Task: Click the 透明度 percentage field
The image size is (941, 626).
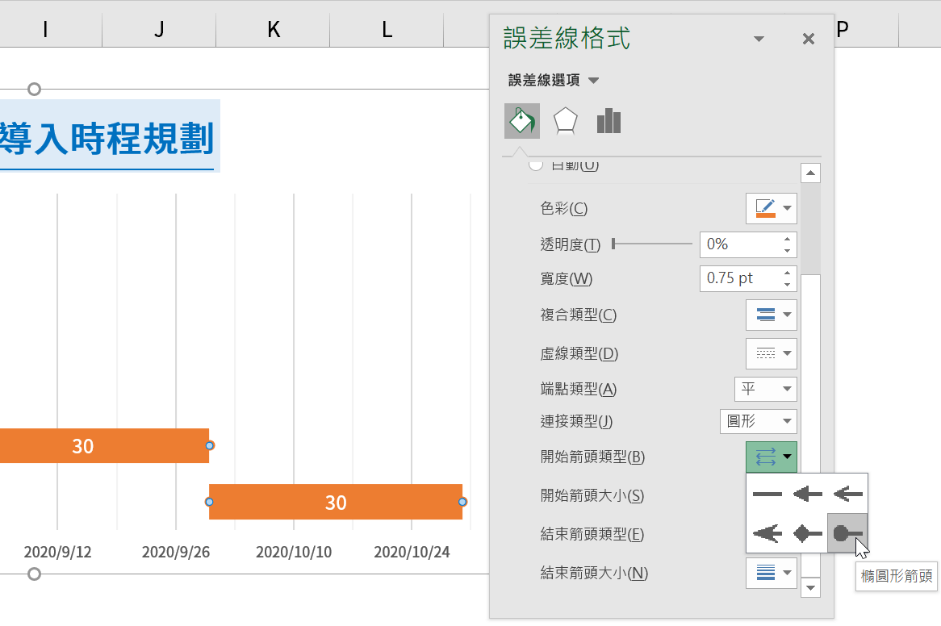Action: click(x=739, y=244)
